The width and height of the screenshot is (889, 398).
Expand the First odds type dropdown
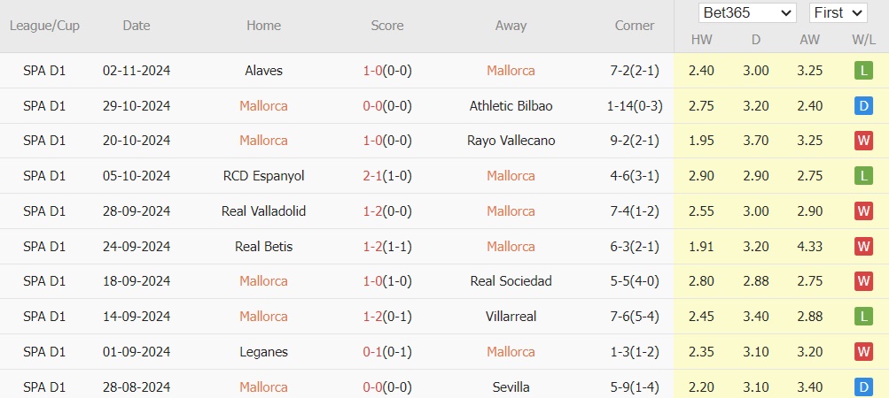click(x=838, y=13)
